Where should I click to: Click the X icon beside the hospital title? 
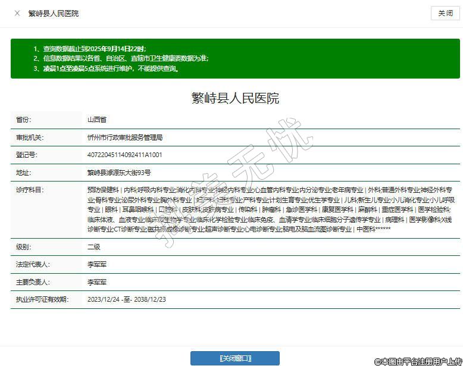coord(17,13)
